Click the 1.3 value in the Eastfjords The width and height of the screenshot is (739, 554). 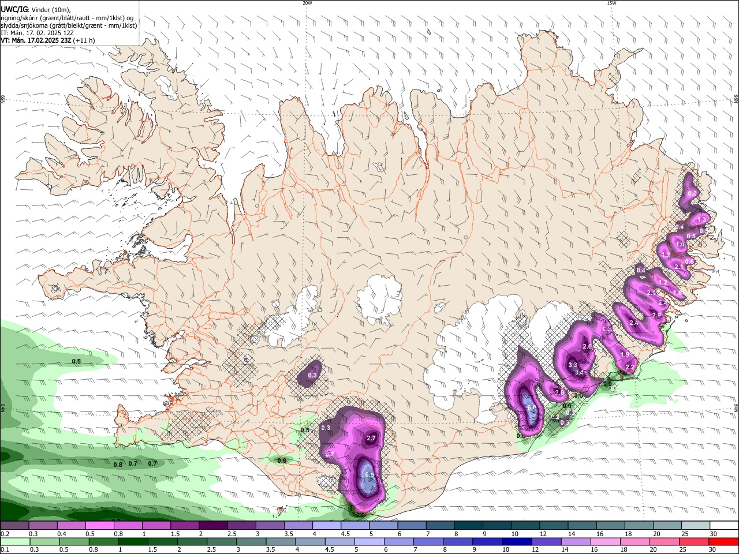[701, 219]
